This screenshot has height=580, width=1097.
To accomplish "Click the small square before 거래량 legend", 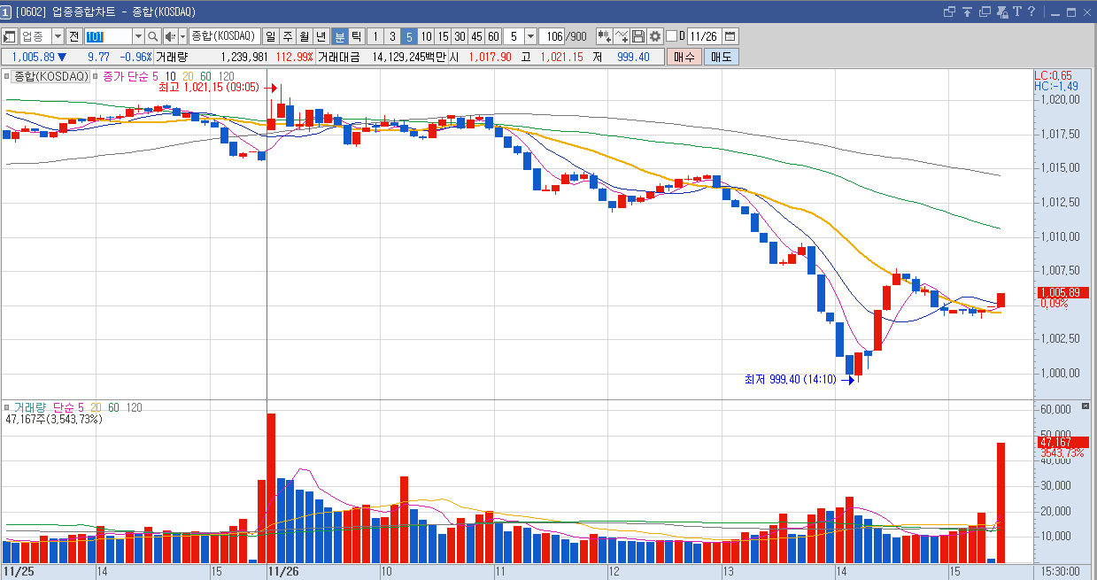I will click(7, 407).
